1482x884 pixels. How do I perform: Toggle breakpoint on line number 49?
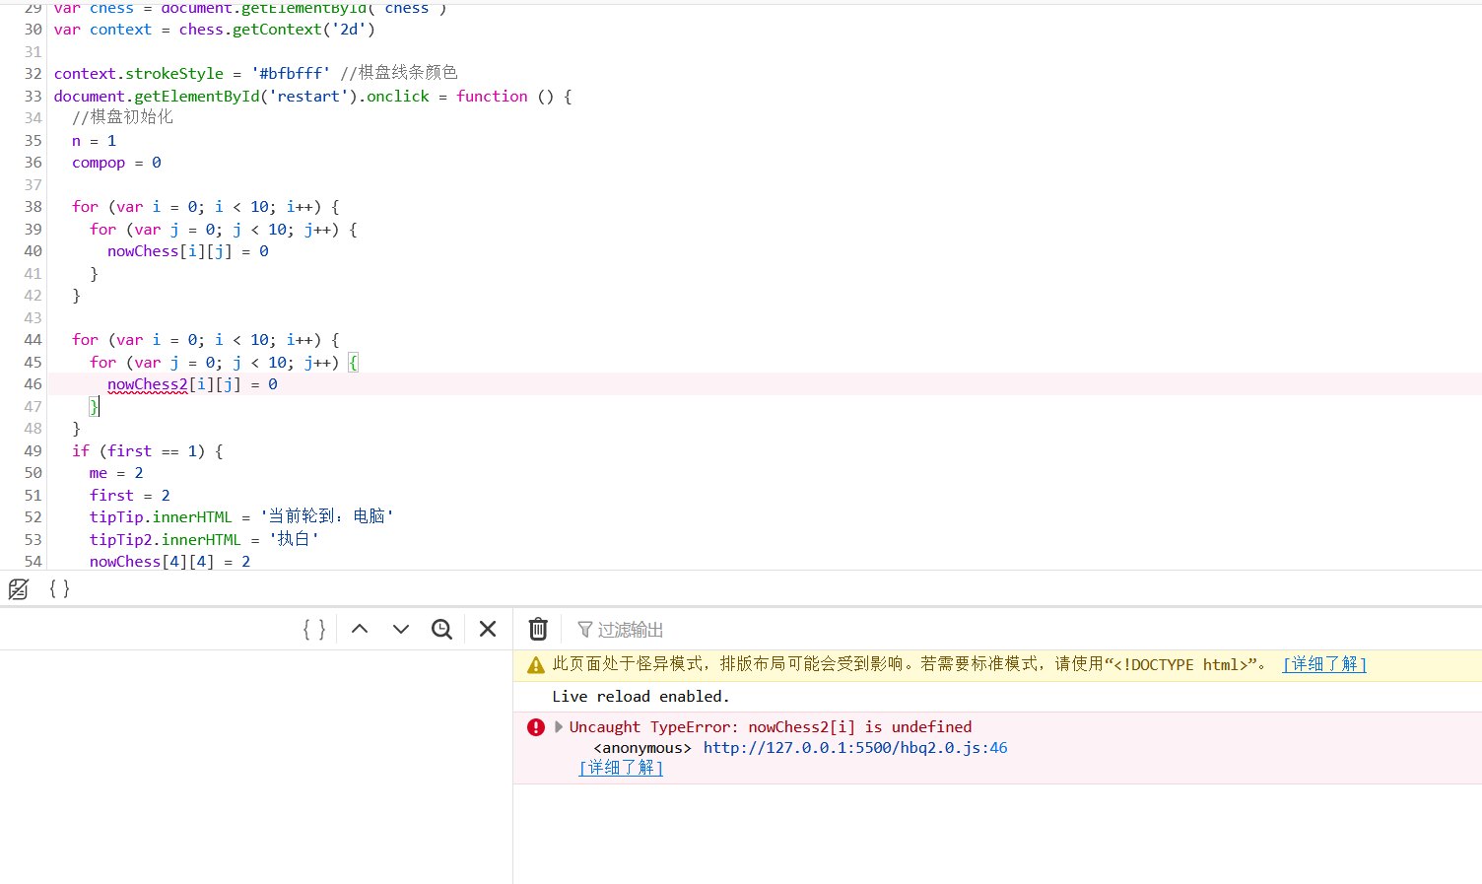(x=33, y=451)
